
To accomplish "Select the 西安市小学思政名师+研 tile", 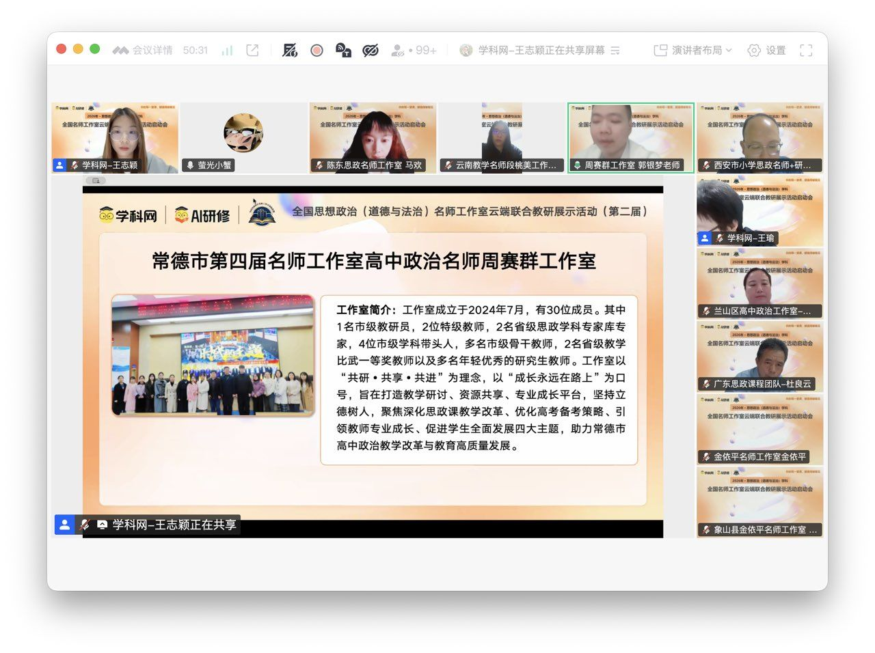I will tap(760, 138).
